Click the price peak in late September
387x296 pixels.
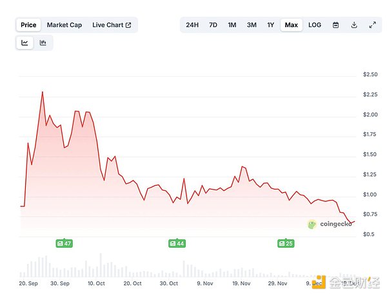click(x=43, y=92)
